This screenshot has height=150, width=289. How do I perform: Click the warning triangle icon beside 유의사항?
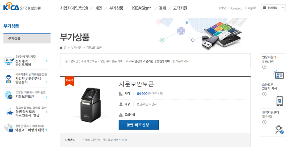click(121, 115)
